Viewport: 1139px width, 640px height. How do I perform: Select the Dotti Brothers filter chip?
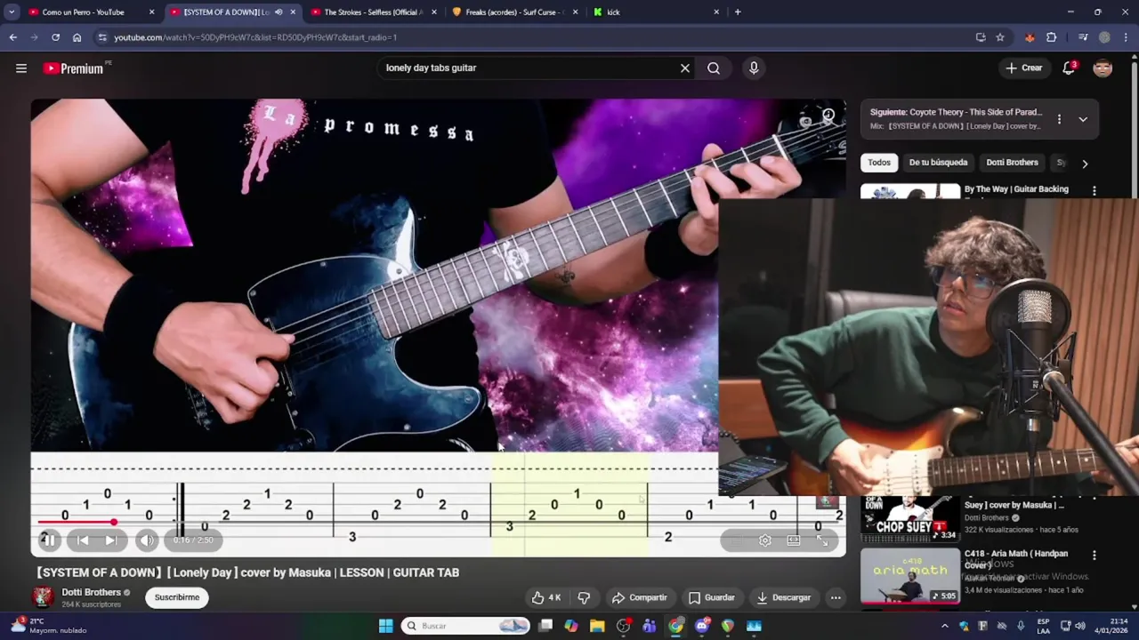1012,163
